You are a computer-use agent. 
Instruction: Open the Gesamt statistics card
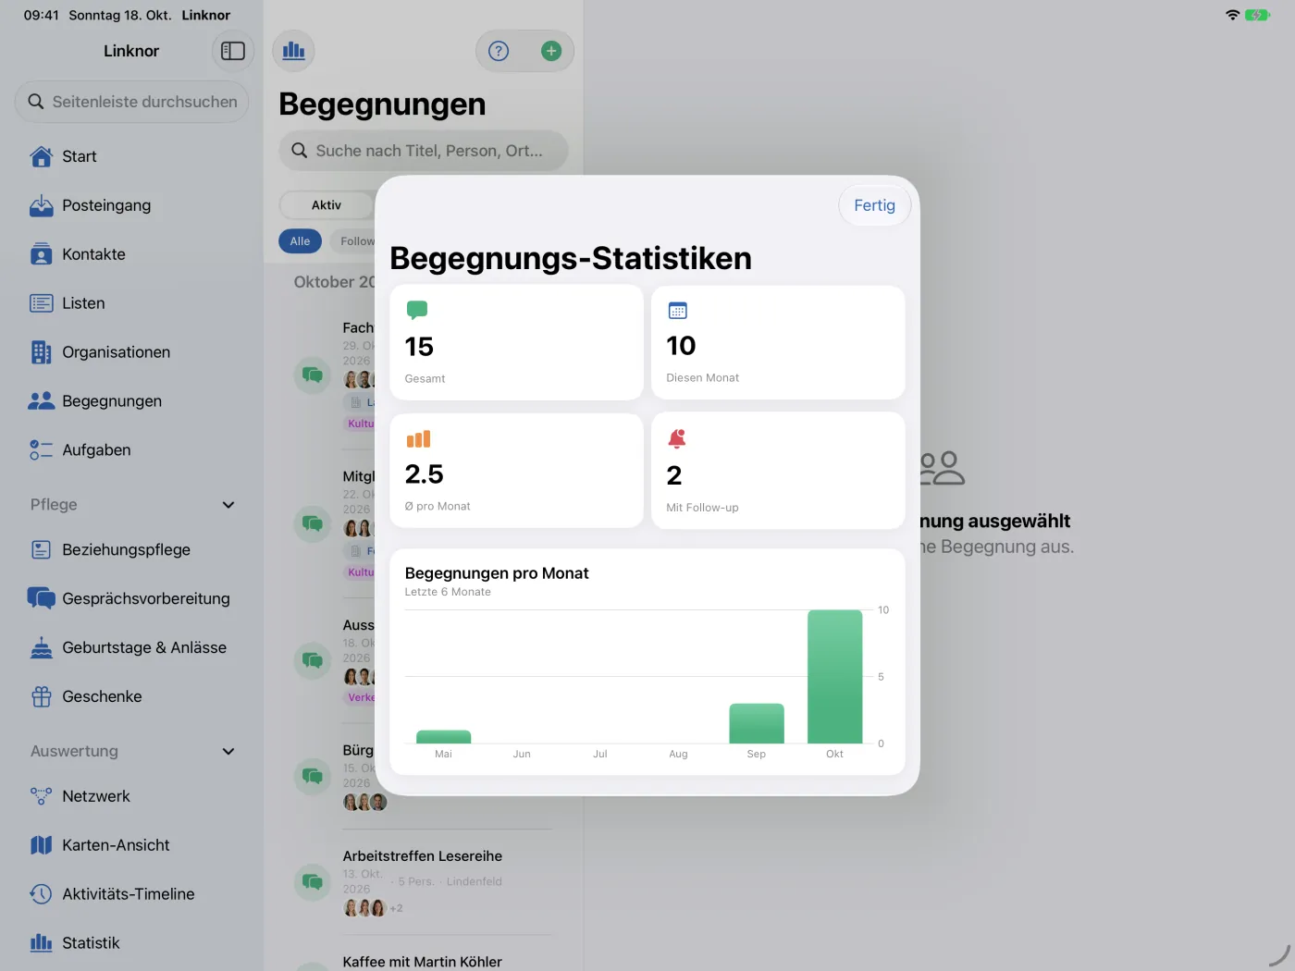point(516,342)
